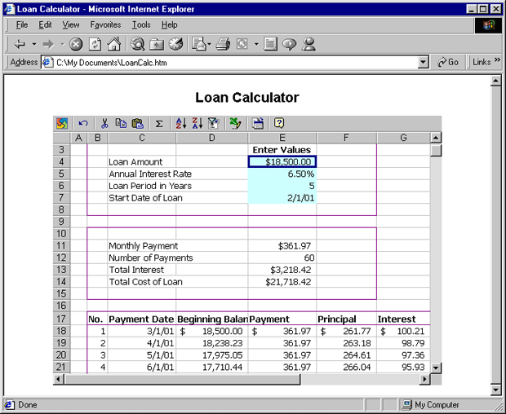Go to the Home page icon
This screenshot has height=414, width=506.
[x=114, y=44]
